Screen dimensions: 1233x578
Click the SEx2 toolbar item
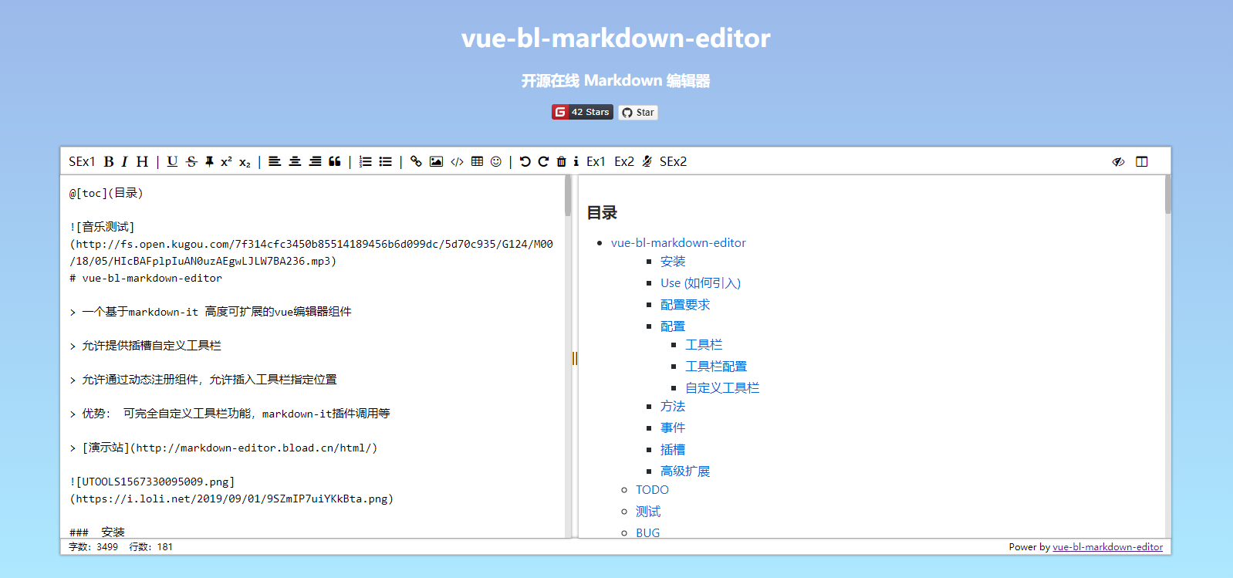(673, 161)
